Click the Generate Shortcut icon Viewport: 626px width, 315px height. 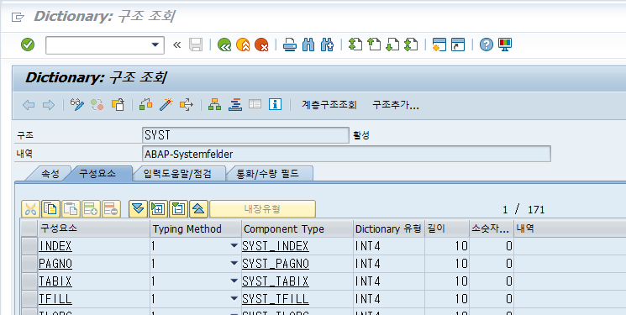coord(458,45)
